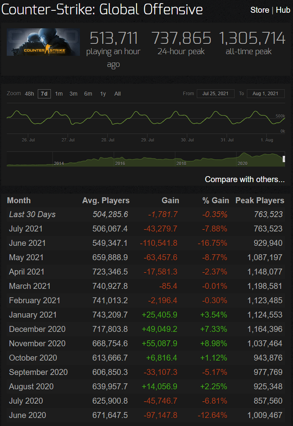The height and width of the screenshot is (426, 293).
Task: Click the Peak Players column header
Action: (x=260, y=200)
